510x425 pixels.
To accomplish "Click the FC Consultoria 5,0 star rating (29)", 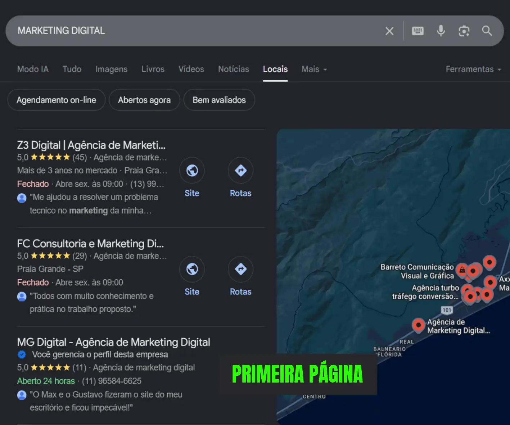I will [x=52, y=256].
